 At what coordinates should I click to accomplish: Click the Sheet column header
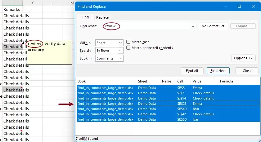pyautogui.click(x=148, y=81)
